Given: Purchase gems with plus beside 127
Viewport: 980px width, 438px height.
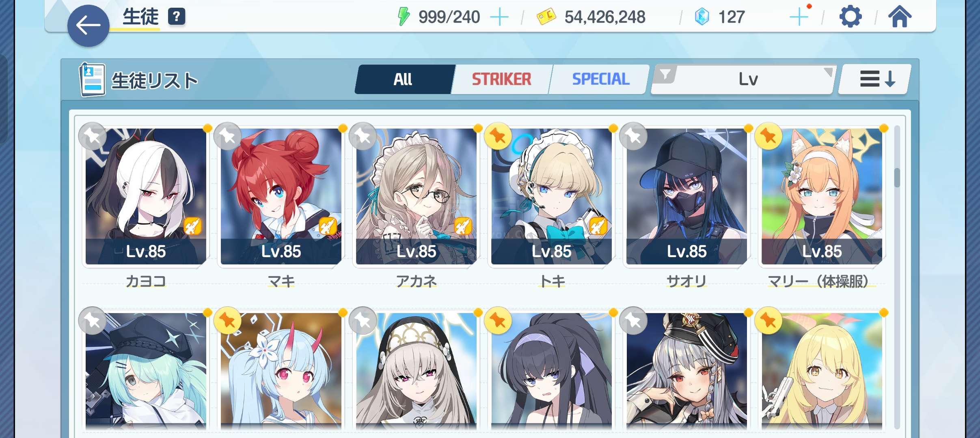Looking at the screenshot, I should [799, 17].
